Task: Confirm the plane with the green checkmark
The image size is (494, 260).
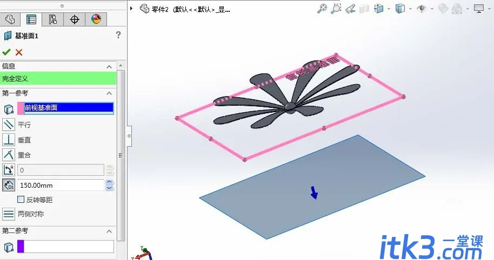Action: 6,52
